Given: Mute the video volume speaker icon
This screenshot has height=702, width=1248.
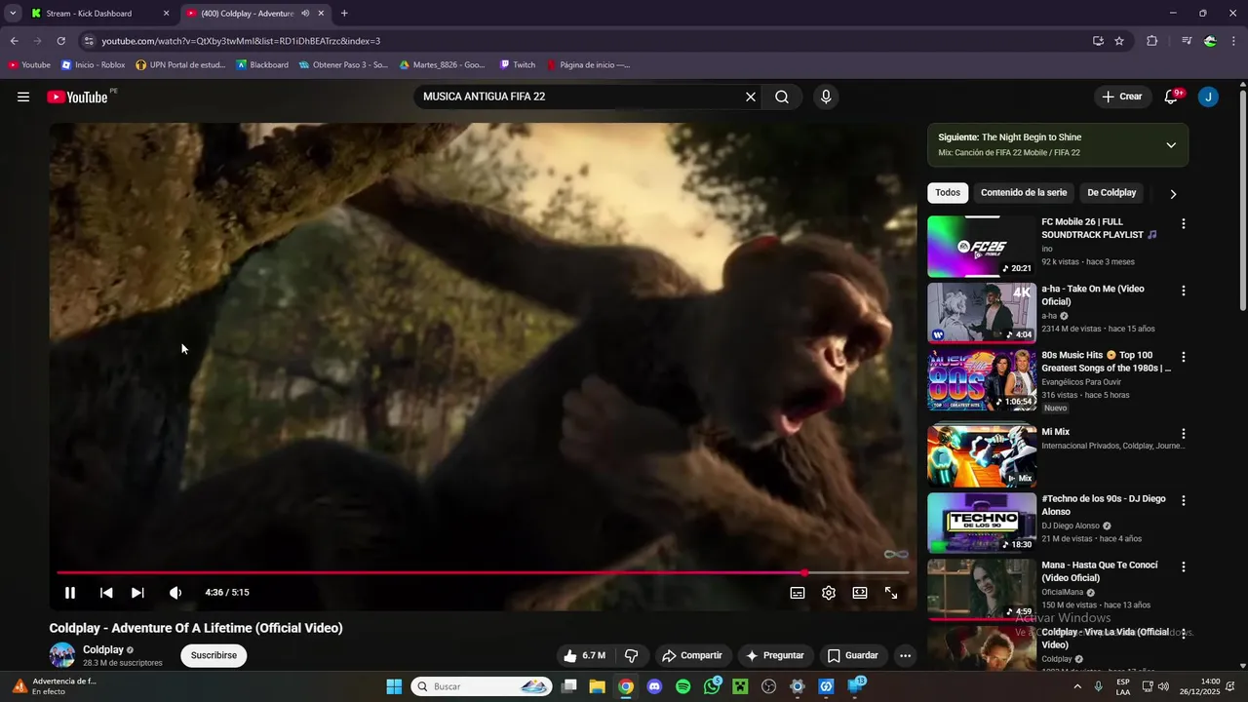Looking at the screenshot, I should [175, 593].
